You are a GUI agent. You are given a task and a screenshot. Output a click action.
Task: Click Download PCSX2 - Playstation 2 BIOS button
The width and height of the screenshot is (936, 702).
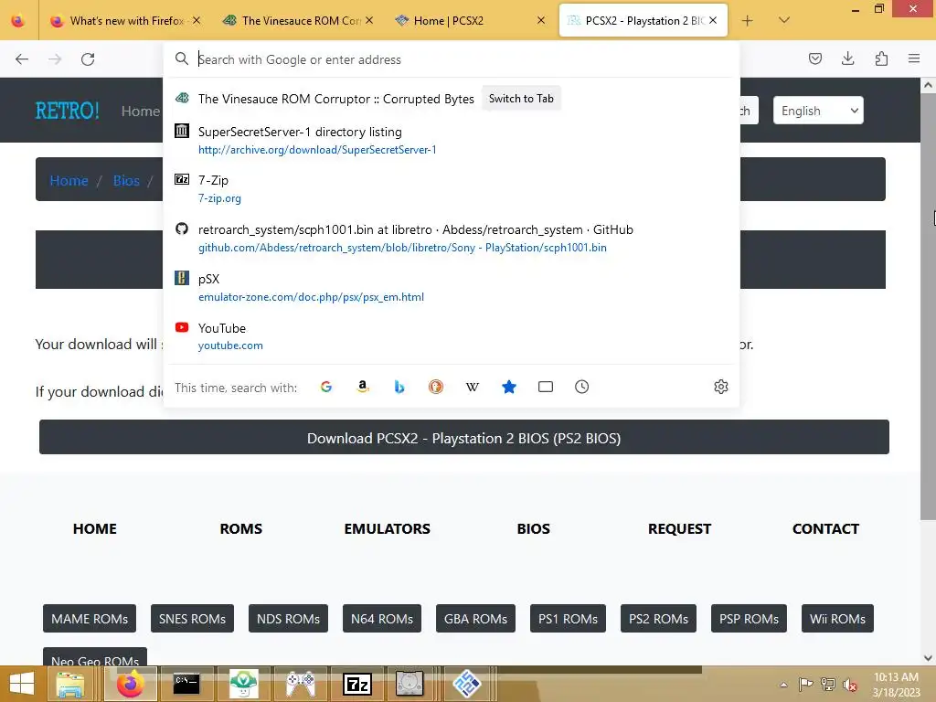coord(463,438)
